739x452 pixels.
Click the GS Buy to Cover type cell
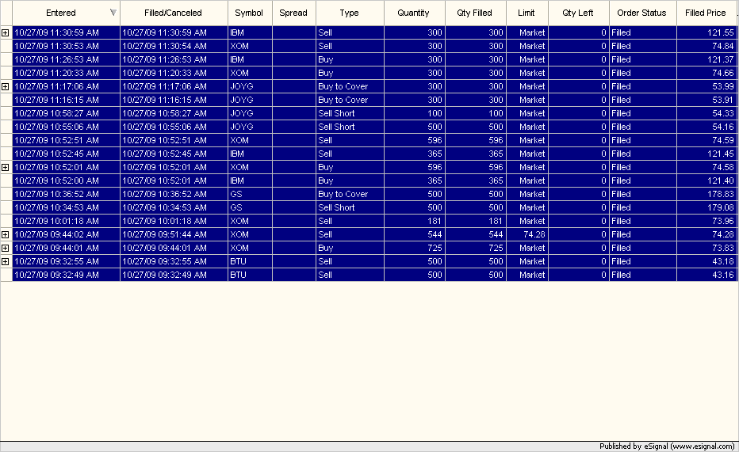(x=350, y=194)
